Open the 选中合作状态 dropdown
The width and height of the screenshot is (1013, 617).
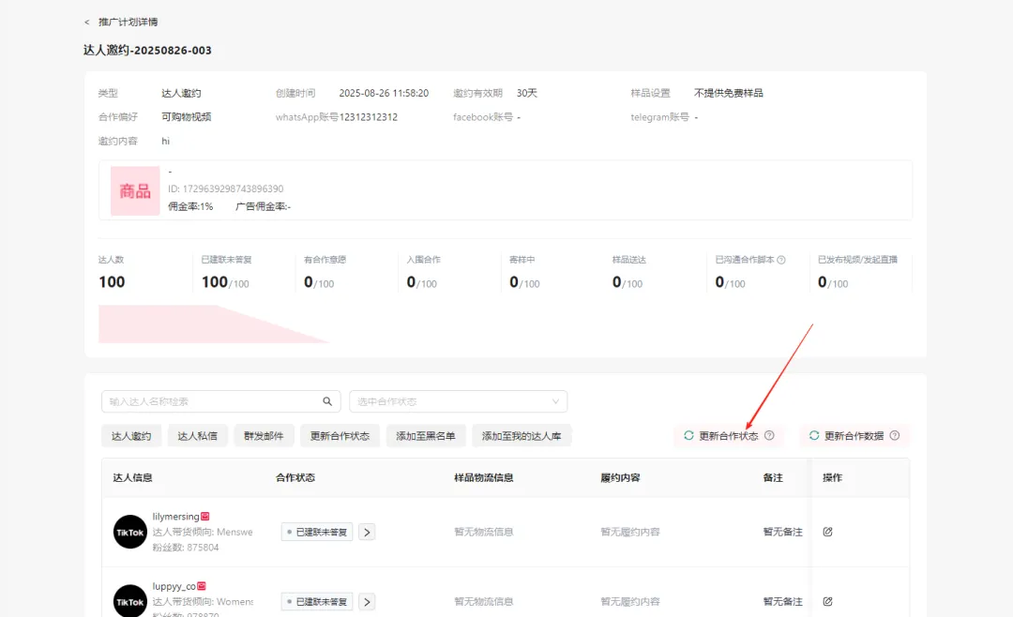[x=458, y=401]
